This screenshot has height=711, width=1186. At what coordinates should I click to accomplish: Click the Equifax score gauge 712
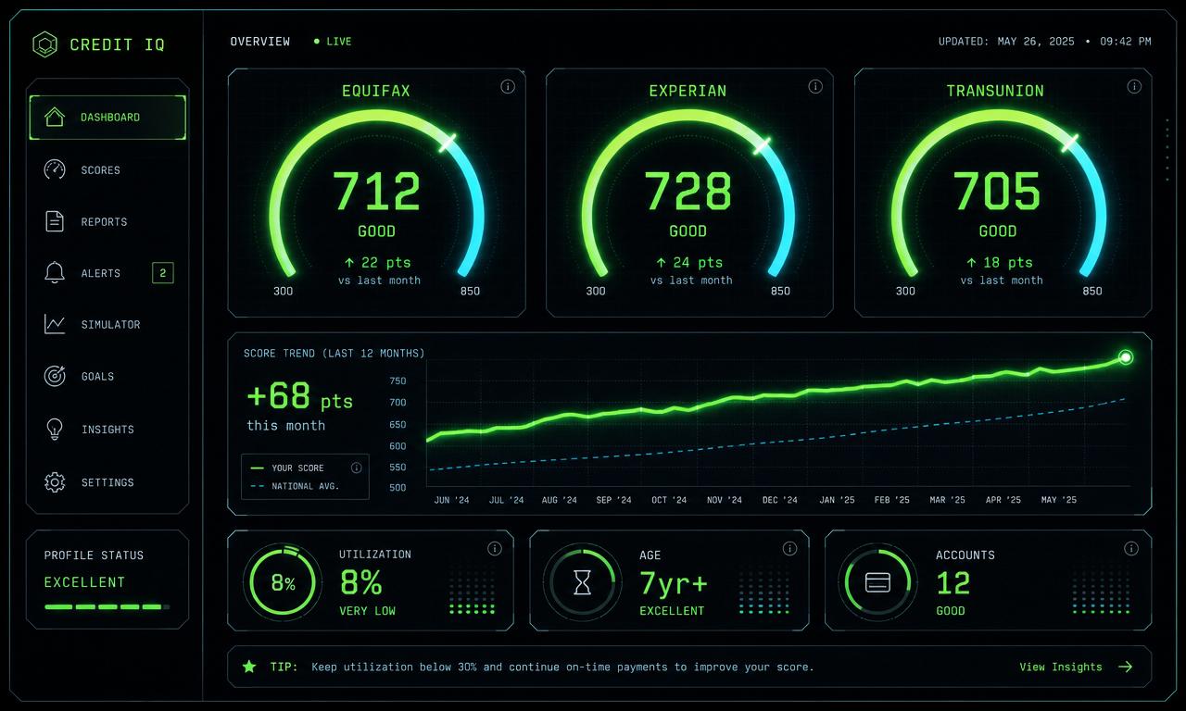tap(376, 193)
